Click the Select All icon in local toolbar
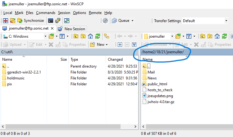The height and width of the screenshot is (137, 233). click(134, 45)
